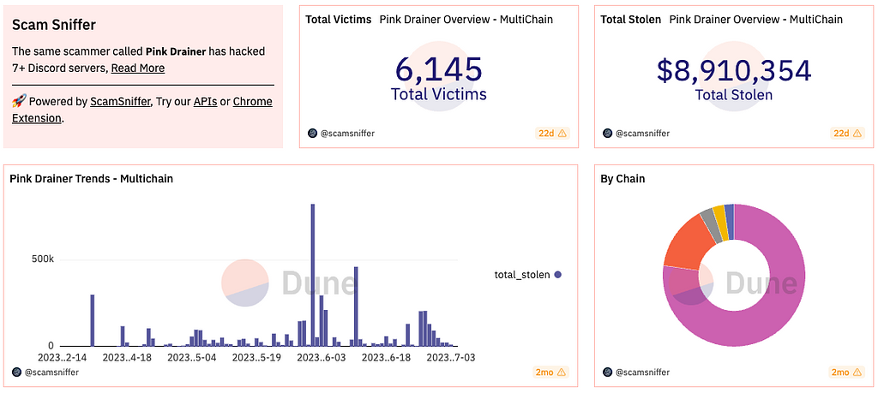878x393 pixels.
Task: Click the 22d warning badge on Total Stolen
Action: (x=847, y=134)
